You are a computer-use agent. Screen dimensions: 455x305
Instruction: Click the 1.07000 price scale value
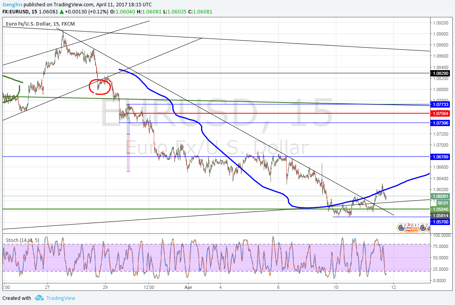440,145
